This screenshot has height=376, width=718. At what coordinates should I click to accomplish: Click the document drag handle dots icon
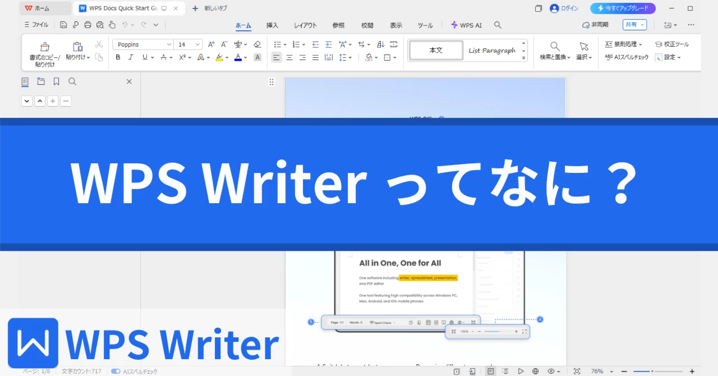coord(271,82)
